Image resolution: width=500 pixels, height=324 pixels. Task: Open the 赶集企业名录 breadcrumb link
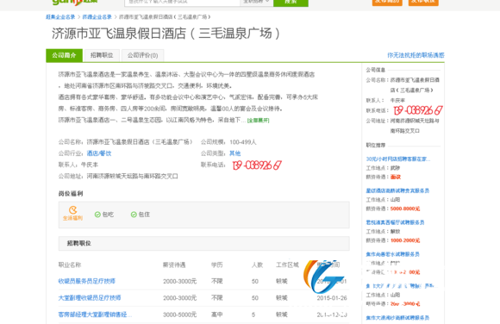[x=60, y=17]
